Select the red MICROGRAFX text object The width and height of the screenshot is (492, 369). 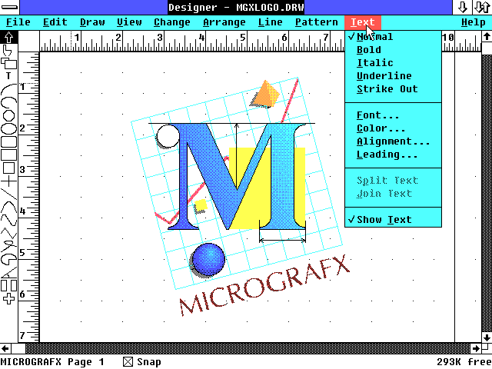pos(265,285)
